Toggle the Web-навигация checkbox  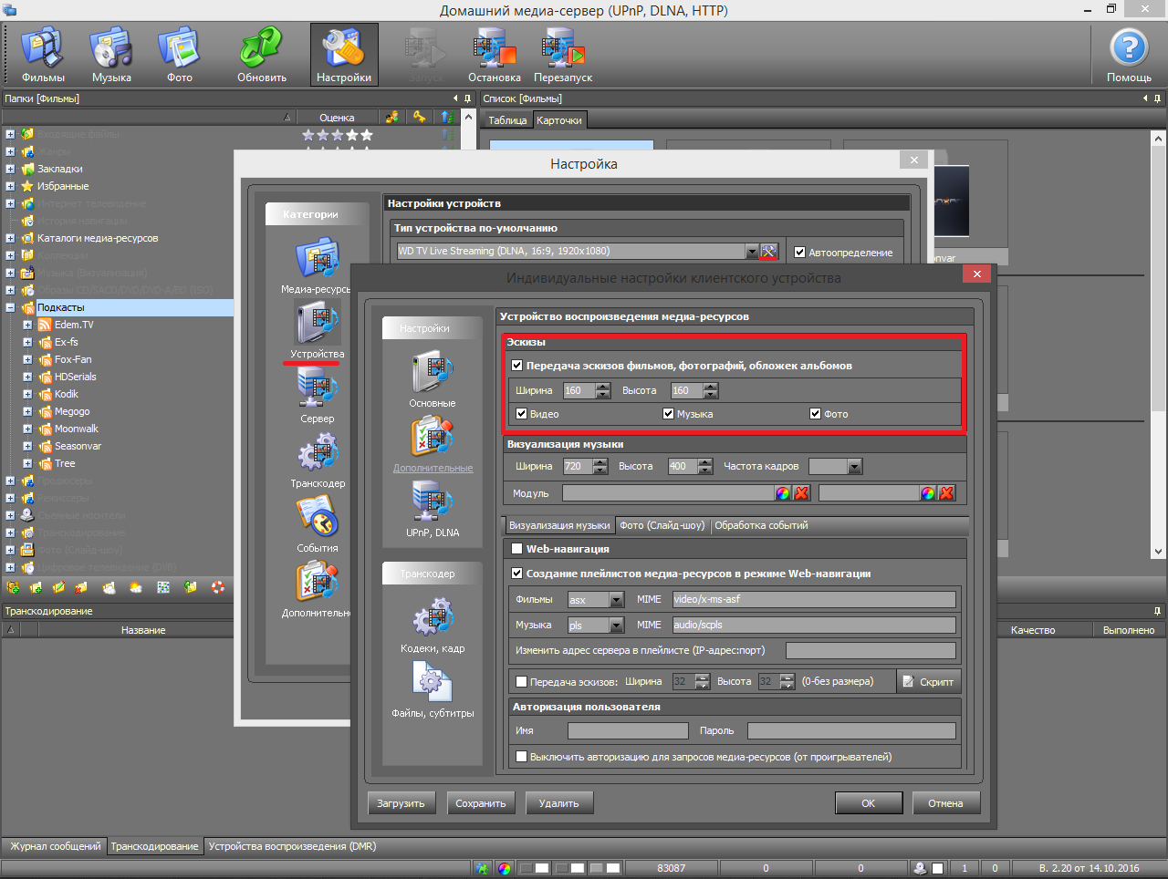pyautogui.click(x=517, y=549)
